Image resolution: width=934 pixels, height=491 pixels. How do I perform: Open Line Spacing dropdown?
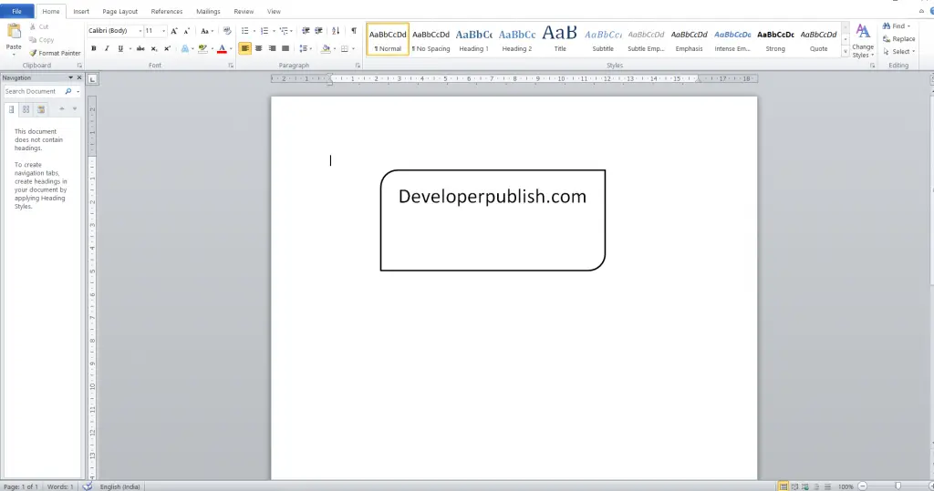click(306, 49)
